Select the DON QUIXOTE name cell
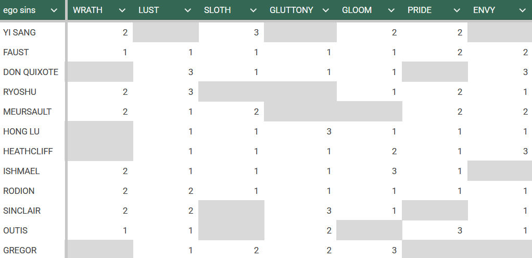The height and width of the screenshot is (258, 532). point(33,72)
